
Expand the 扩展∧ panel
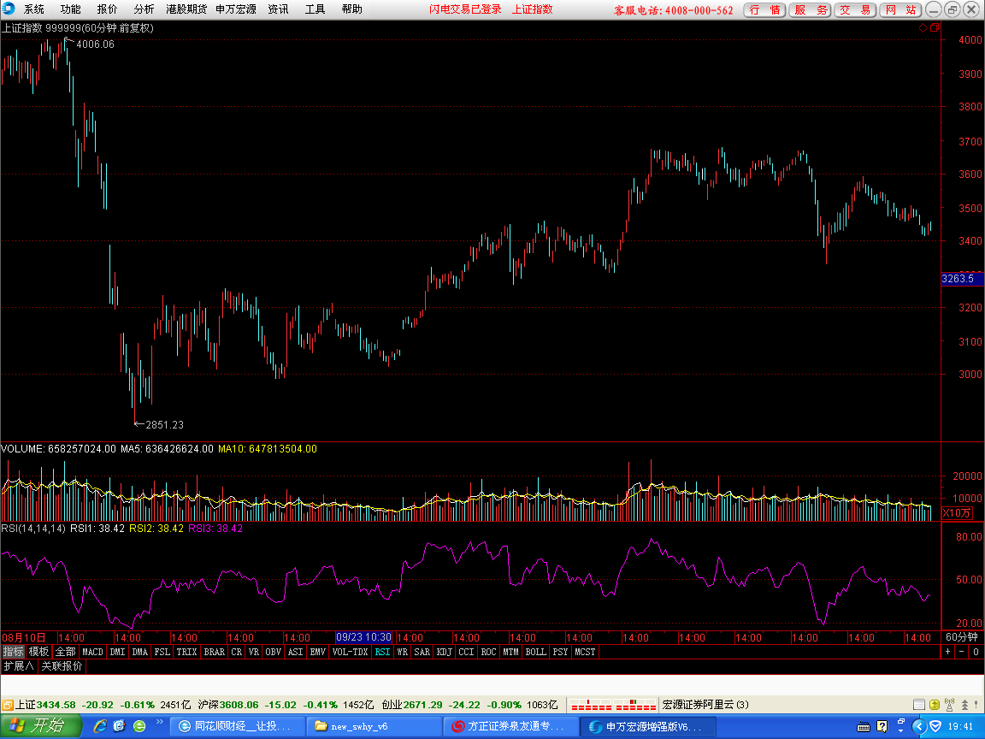click(19, 665)
